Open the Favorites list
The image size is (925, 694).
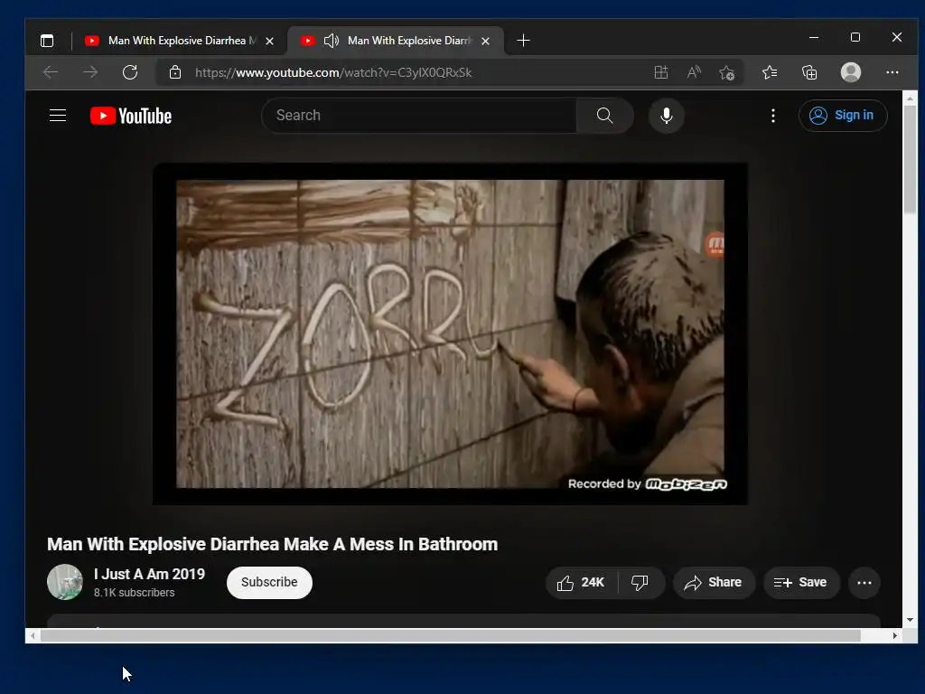click(x=770, y=72)
